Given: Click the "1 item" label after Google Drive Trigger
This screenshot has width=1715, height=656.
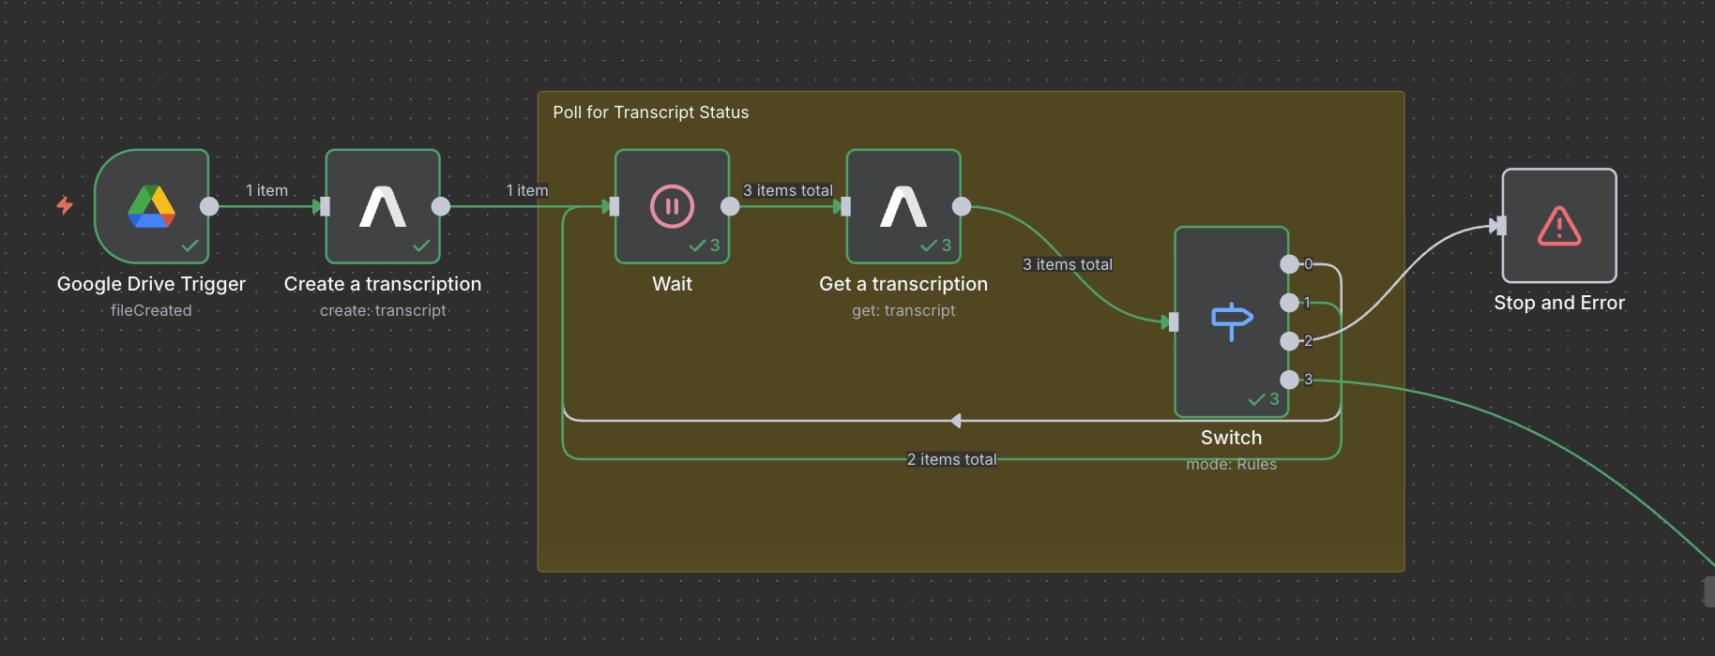Looking at the screenshot, I should 266,190.
